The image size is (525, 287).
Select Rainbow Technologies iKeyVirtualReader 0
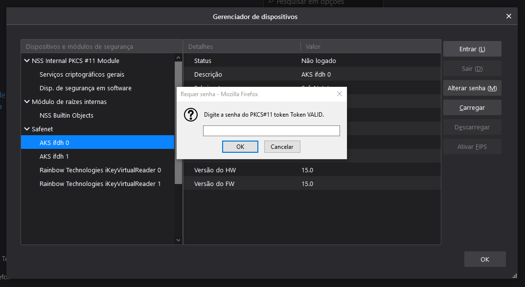100,170
